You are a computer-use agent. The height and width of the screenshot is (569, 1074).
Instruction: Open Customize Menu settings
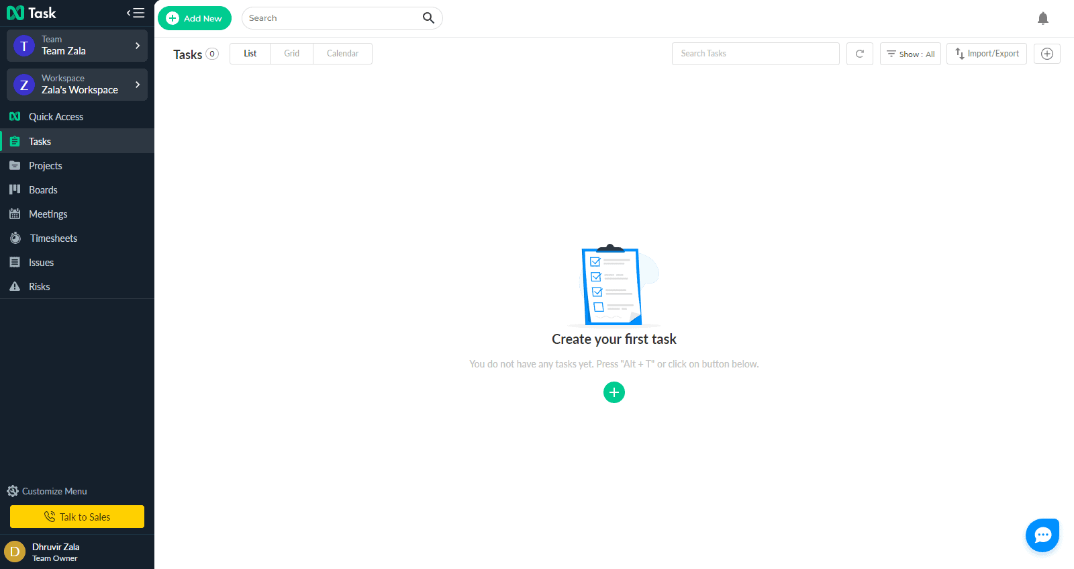47,491
